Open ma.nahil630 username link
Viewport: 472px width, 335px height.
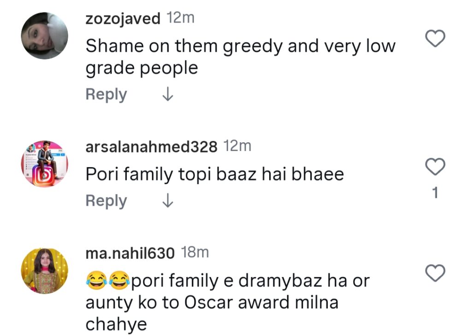(x=130, y=253)
